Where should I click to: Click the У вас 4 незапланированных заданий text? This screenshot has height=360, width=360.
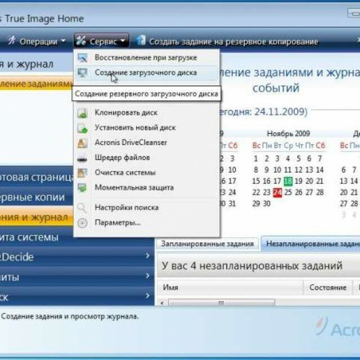point(252,266)
